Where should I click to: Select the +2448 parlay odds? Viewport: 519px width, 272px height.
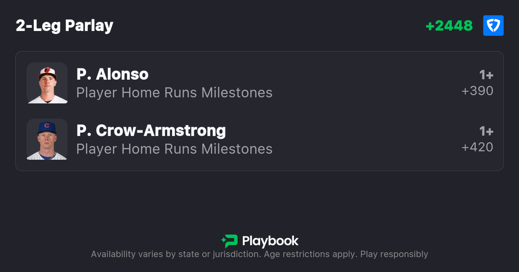tap(449, 26)
